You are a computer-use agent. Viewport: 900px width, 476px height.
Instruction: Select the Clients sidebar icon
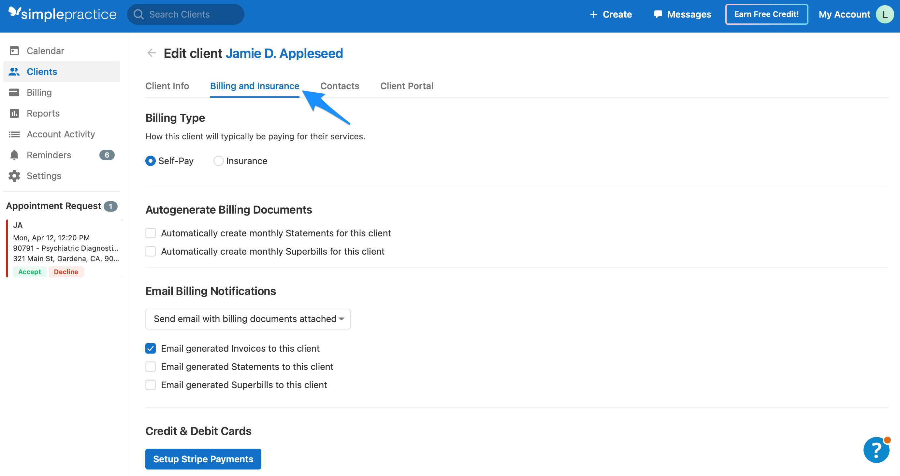[x=14, y=71]
